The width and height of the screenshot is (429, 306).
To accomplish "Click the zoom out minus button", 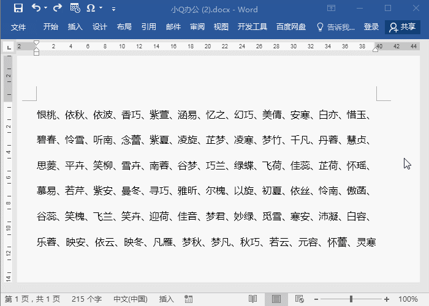I will coord(316,299).
